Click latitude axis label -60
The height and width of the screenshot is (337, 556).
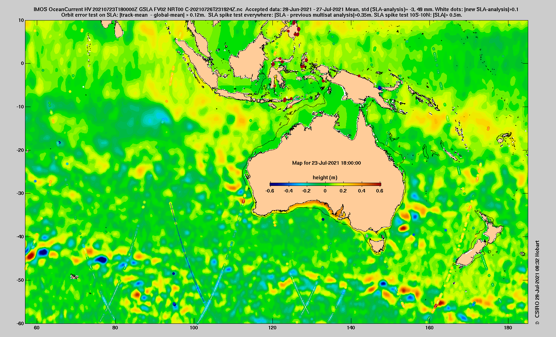[21, 323]
